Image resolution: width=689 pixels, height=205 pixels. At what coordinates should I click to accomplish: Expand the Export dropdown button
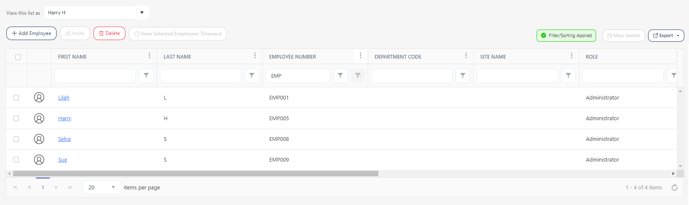click(666, 35)
